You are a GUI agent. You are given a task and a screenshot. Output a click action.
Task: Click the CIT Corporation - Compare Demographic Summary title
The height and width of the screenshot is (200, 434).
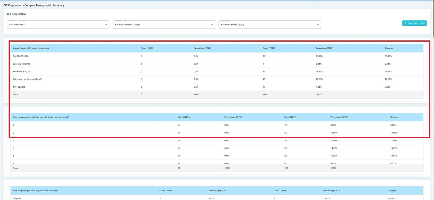point(34,5)
